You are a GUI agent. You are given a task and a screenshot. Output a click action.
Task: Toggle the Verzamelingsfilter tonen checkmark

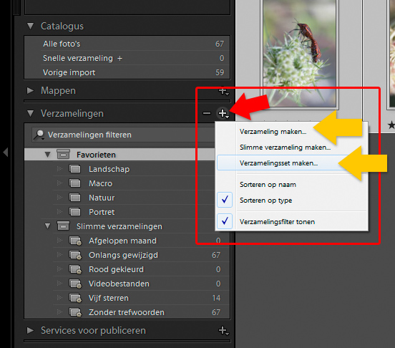[225, 221]
